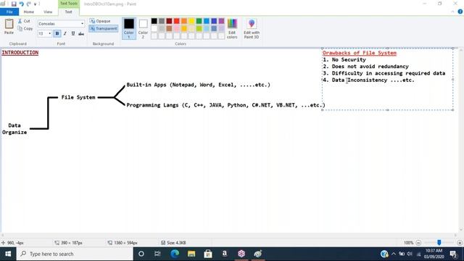Click the Cut button
This screenshot has width=464, height=261.
tap(24, 21)
